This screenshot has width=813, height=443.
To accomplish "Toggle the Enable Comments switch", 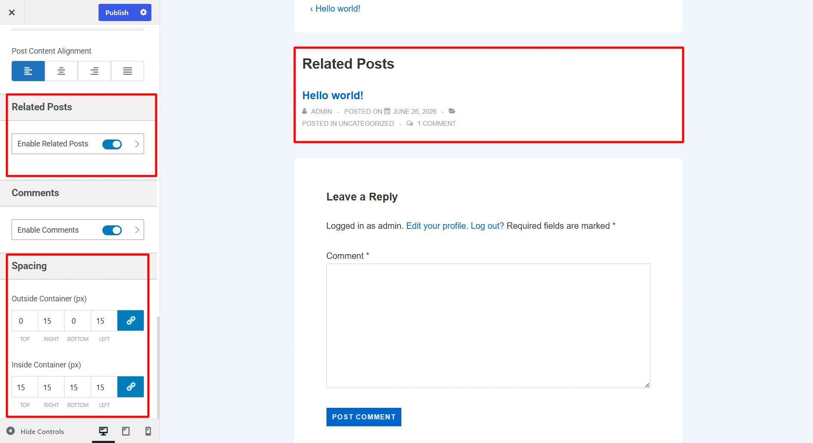I will pos(112,231).
